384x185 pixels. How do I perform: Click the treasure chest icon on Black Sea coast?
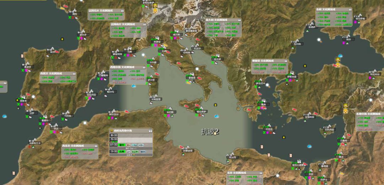coord(338,60)
